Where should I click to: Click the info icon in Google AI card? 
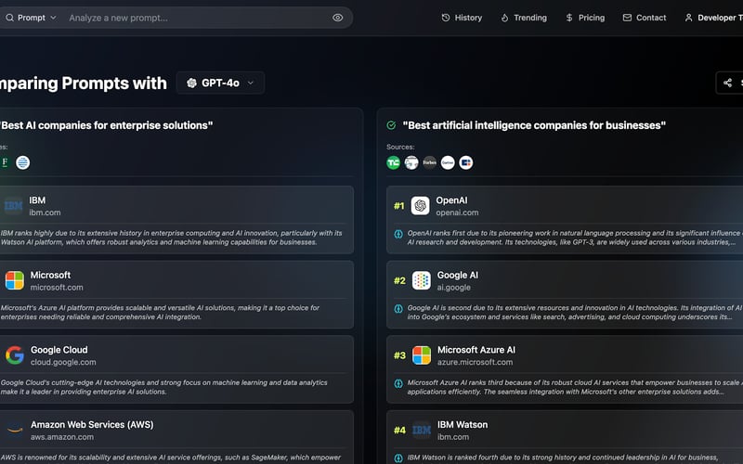click(x=398, y=309)
